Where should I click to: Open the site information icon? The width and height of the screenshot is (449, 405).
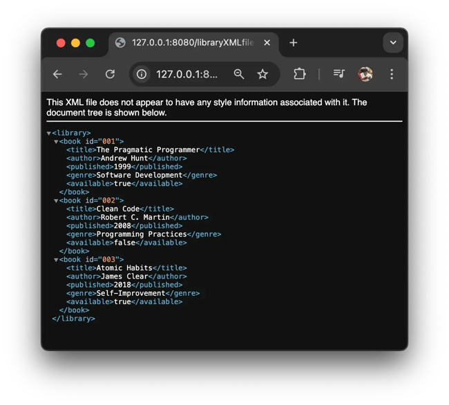pyautogui.click(x=142, y=74)
